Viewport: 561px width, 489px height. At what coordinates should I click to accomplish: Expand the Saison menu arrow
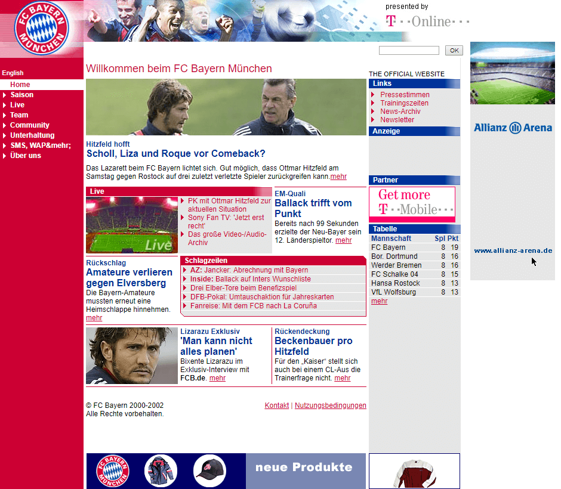pos(5,95)
